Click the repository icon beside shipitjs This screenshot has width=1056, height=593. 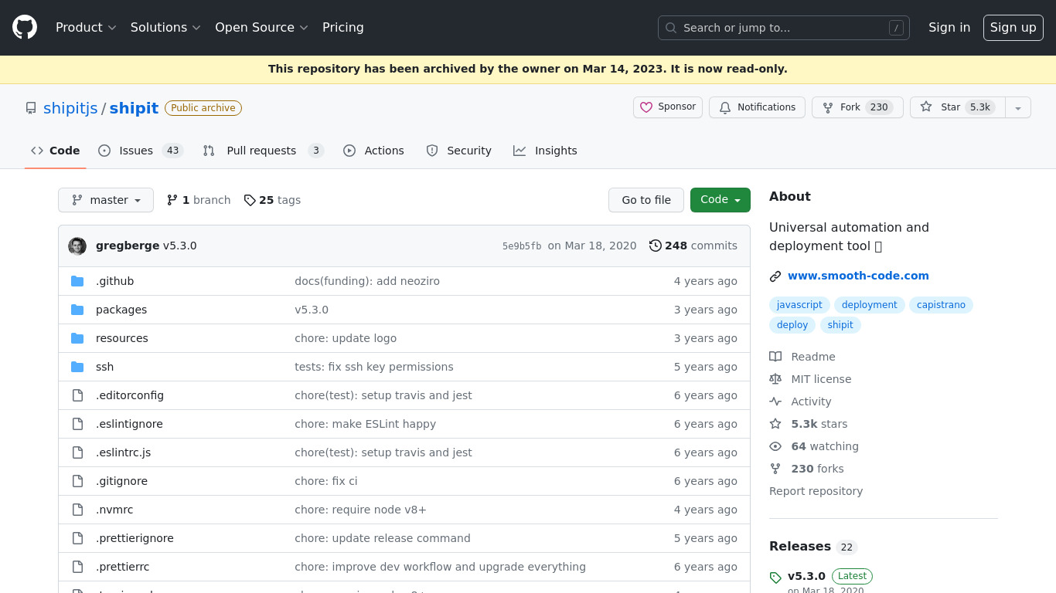[x=31, y=108]
